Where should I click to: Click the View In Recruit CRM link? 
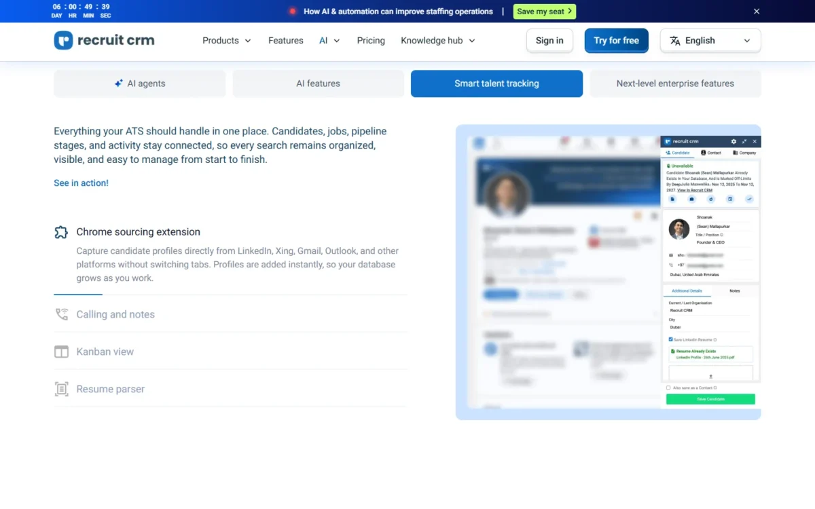(x=695, y=190)
